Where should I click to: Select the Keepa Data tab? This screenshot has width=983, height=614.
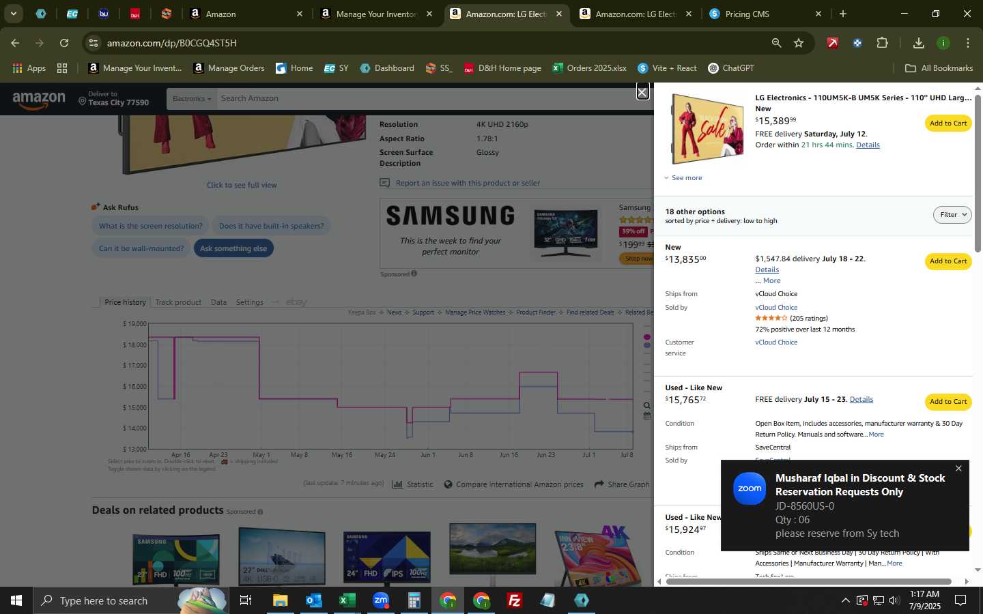click(x=218, y=302)
